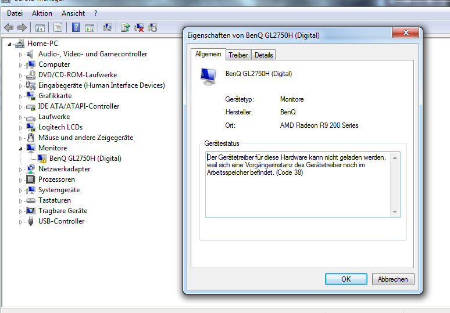Viewport: 450px width, 313px height.
Task: Select BenQ GL2750H (Digital) tree entry
Action: pyautogui.click(x=85, y=159)
